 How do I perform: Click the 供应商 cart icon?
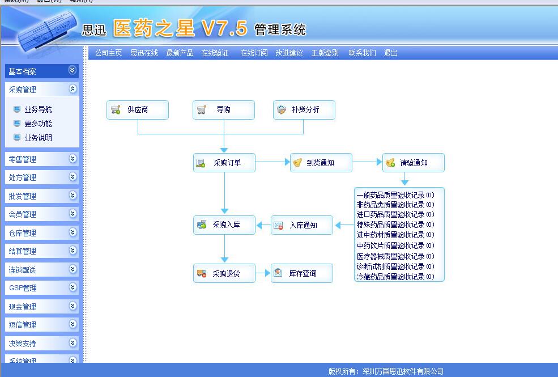click(116, 109)
